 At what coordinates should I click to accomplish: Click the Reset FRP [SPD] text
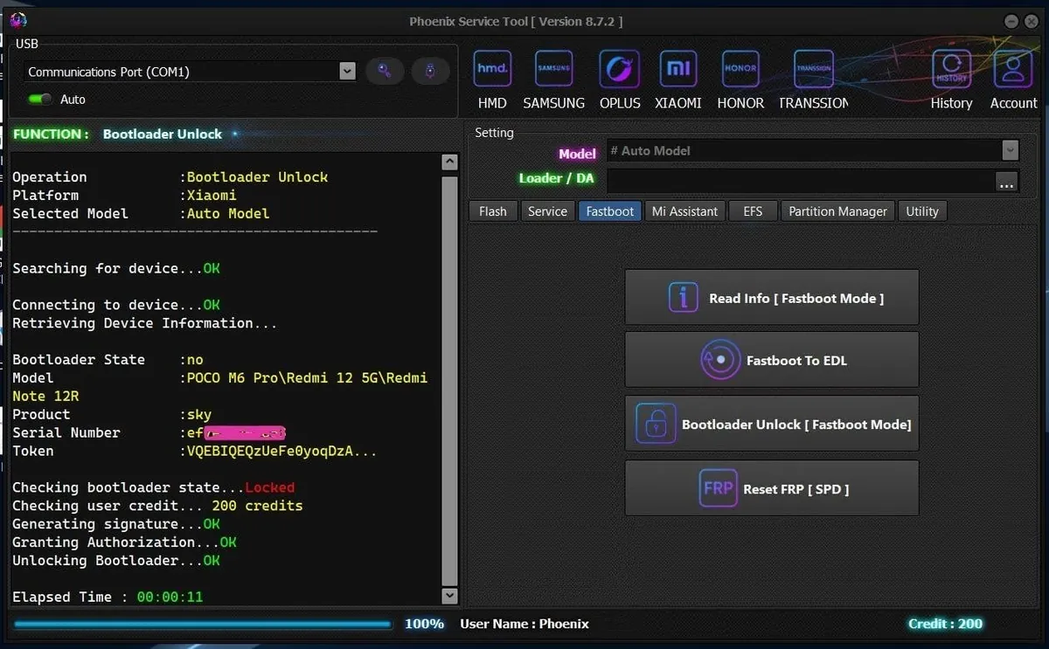click(796, 489)
